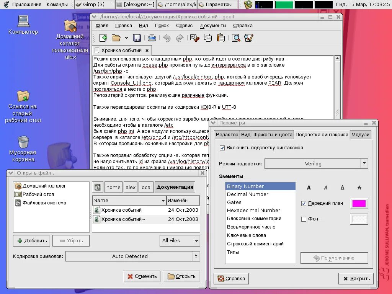Click the Справка button in Параметры
The image size is (392, 294).
coord(231,279)
